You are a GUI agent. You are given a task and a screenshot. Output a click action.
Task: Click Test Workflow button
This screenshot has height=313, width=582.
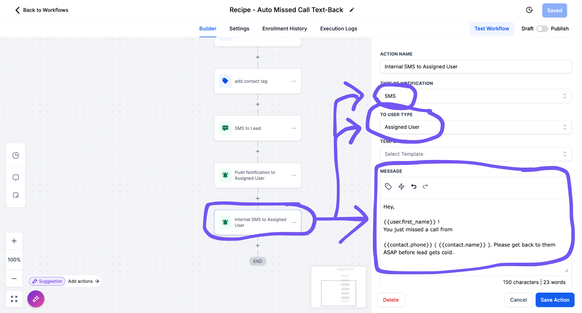tap(492, 29)
